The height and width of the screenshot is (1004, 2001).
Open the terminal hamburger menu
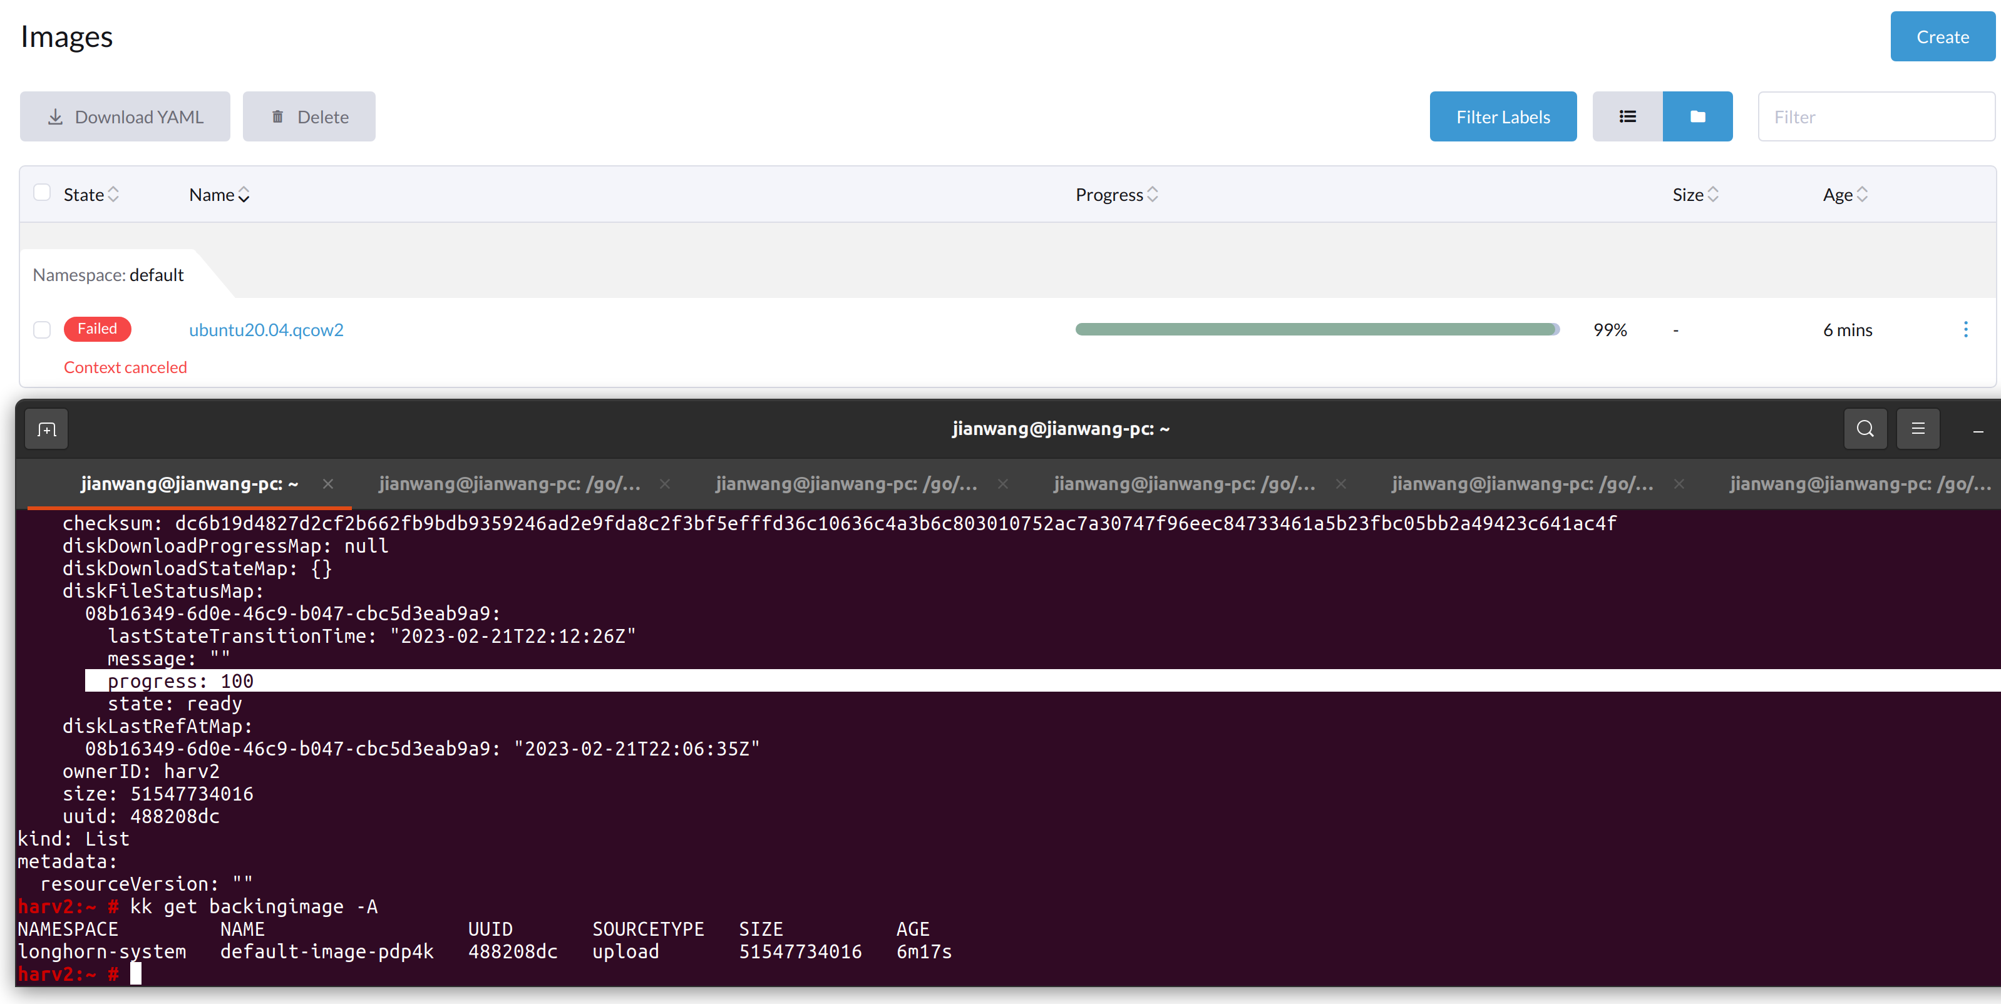point(1918,429)
